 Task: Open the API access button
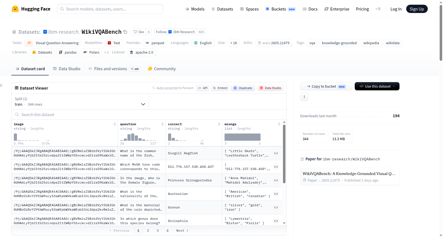point(203,88)
